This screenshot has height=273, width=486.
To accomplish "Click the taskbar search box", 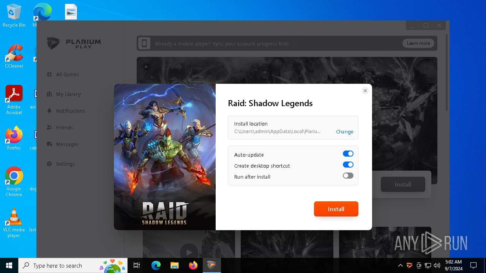I will (x=74, y=265).
